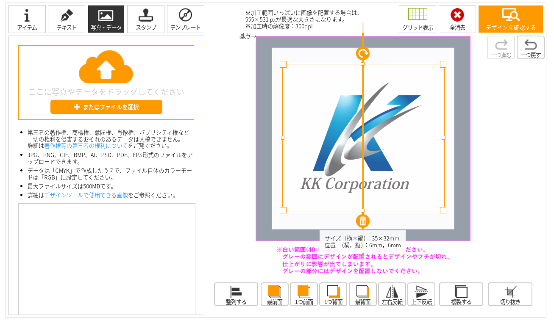Viewport: 554px width, 326px height.
Task: Click the 整列する align icon
Action: [236, 294]
